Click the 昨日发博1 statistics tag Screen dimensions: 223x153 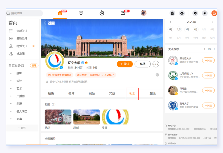point(95,75)
